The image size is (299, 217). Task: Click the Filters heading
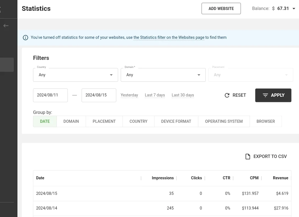pyautogui.click(x=41, y=58)
